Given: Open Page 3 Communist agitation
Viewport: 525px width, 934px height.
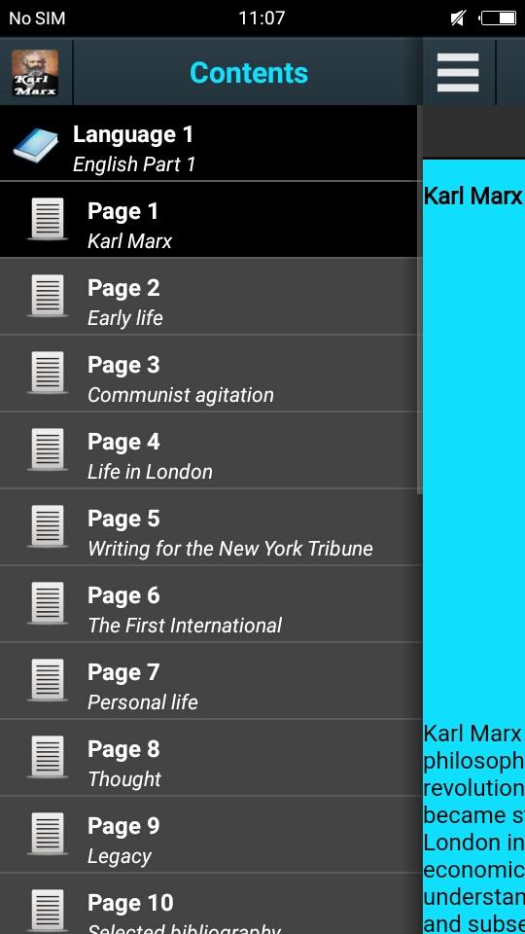Looking at the screenshot, I should [210, 374].
